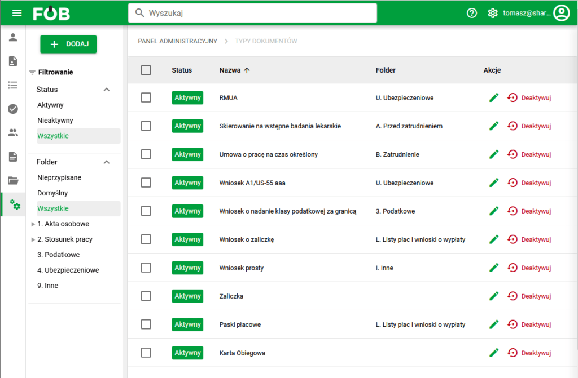The image size is (578, 378).
Task: Expand the 2. Stosunek pracy folder arrow
Action: tap(33, 239)
